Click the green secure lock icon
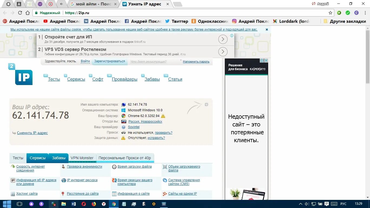This screenshot has width=370, height=208. [x=36, y=13]
